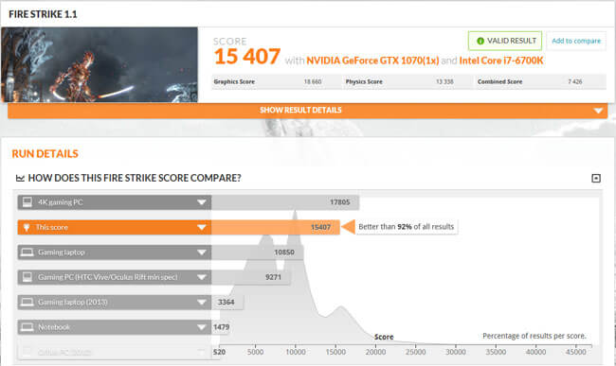Click the Add to compare link

[x=576, y=41]
